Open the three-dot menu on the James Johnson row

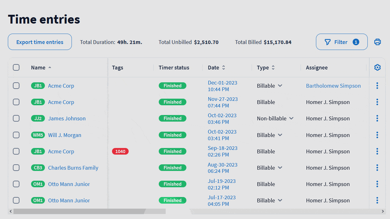pos(377,118)
